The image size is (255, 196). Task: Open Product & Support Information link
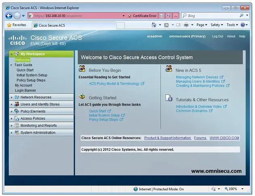point(167,138)
